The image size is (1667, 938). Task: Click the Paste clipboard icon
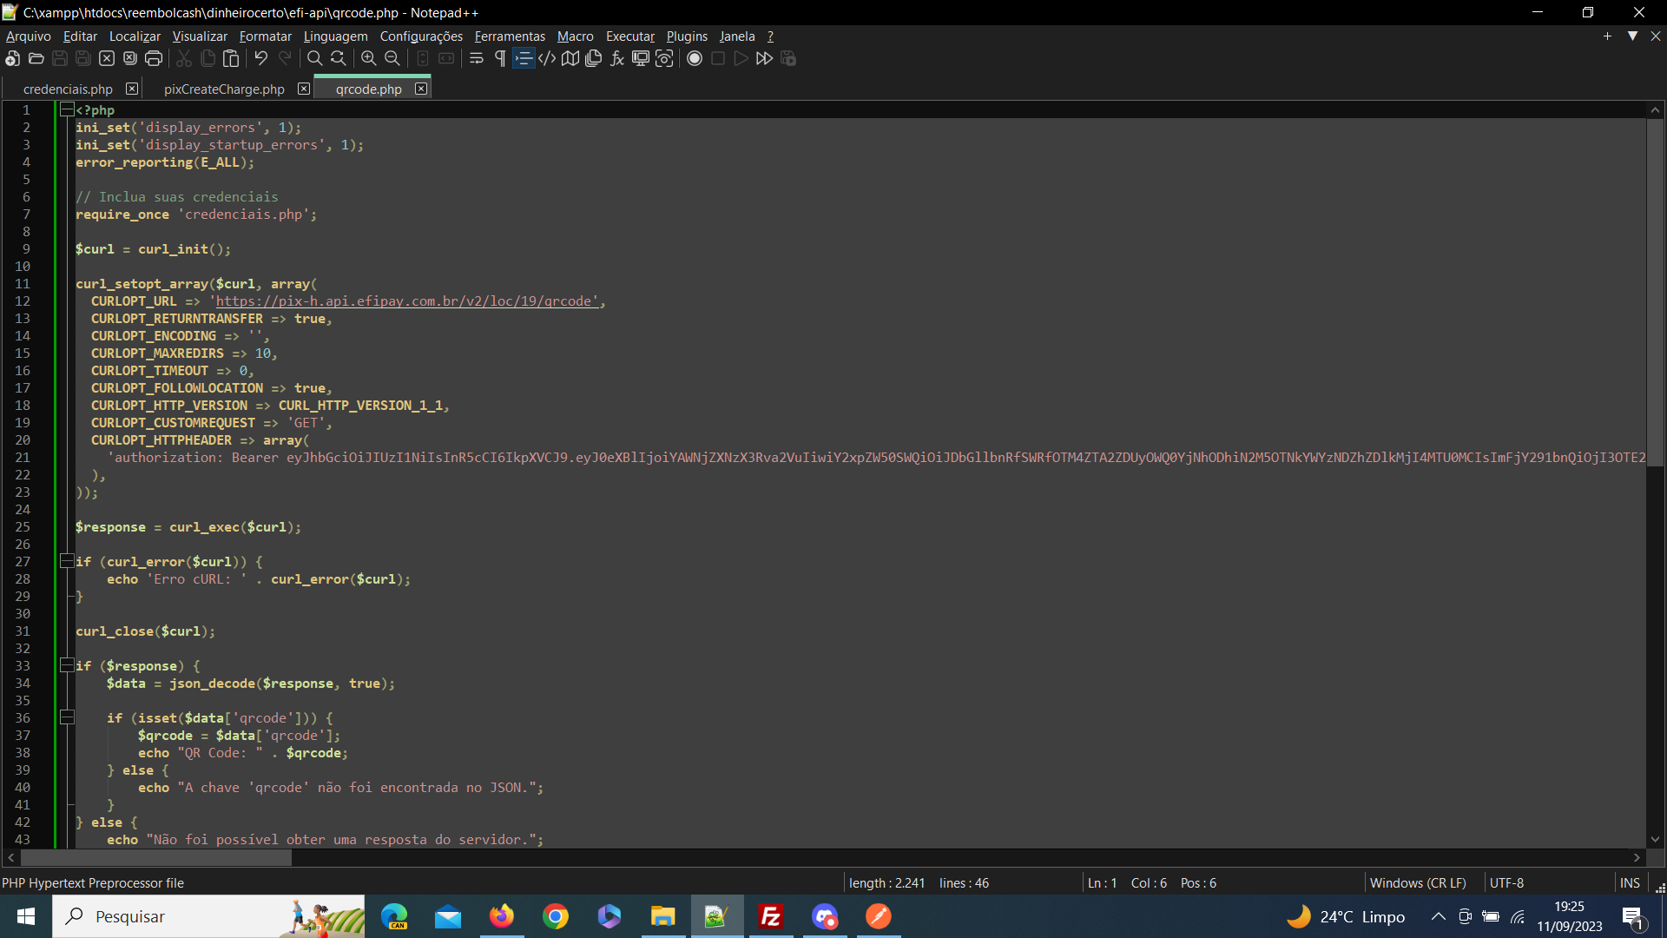tap(231, 58)
